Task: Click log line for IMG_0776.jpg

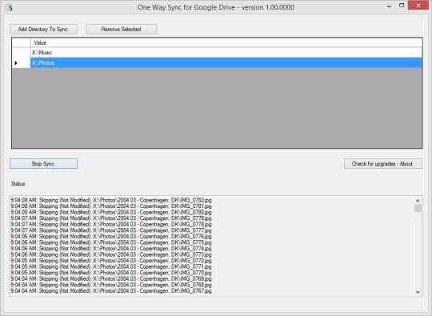Action: (111, 236)
